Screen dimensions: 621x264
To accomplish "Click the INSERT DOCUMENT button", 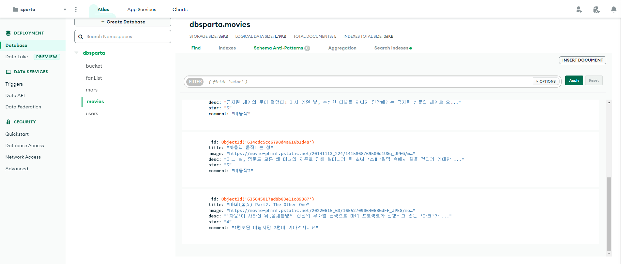I will (583, 60).
